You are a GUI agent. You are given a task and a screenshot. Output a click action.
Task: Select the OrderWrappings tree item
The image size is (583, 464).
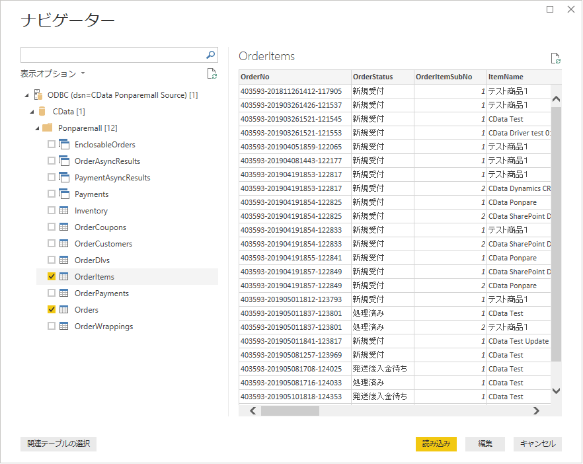tap(103, 327)
